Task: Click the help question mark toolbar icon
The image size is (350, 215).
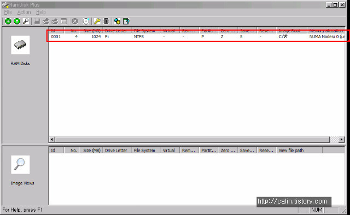Action: [x=126, y=21]
